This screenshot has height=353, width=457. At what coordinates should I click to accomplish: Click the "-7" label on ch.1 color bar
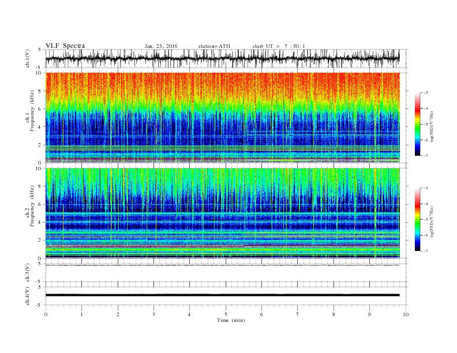click(426, 156)
